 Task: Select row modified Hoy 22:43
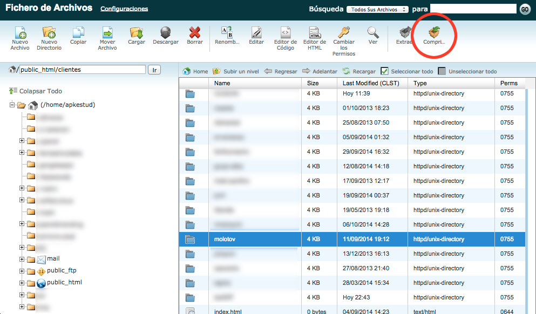tap(352, 297)
